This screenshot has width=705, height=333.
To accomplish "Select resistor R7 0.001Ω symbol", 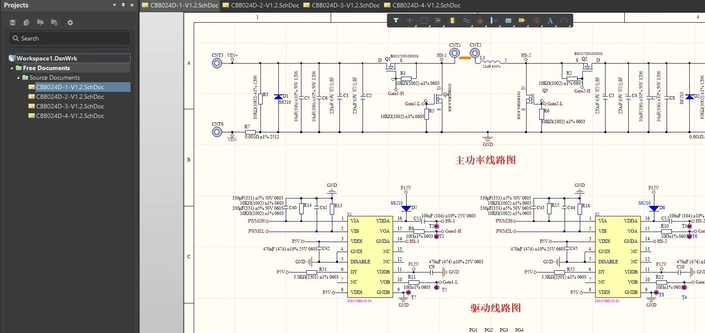I will click(x=250, y=131).
